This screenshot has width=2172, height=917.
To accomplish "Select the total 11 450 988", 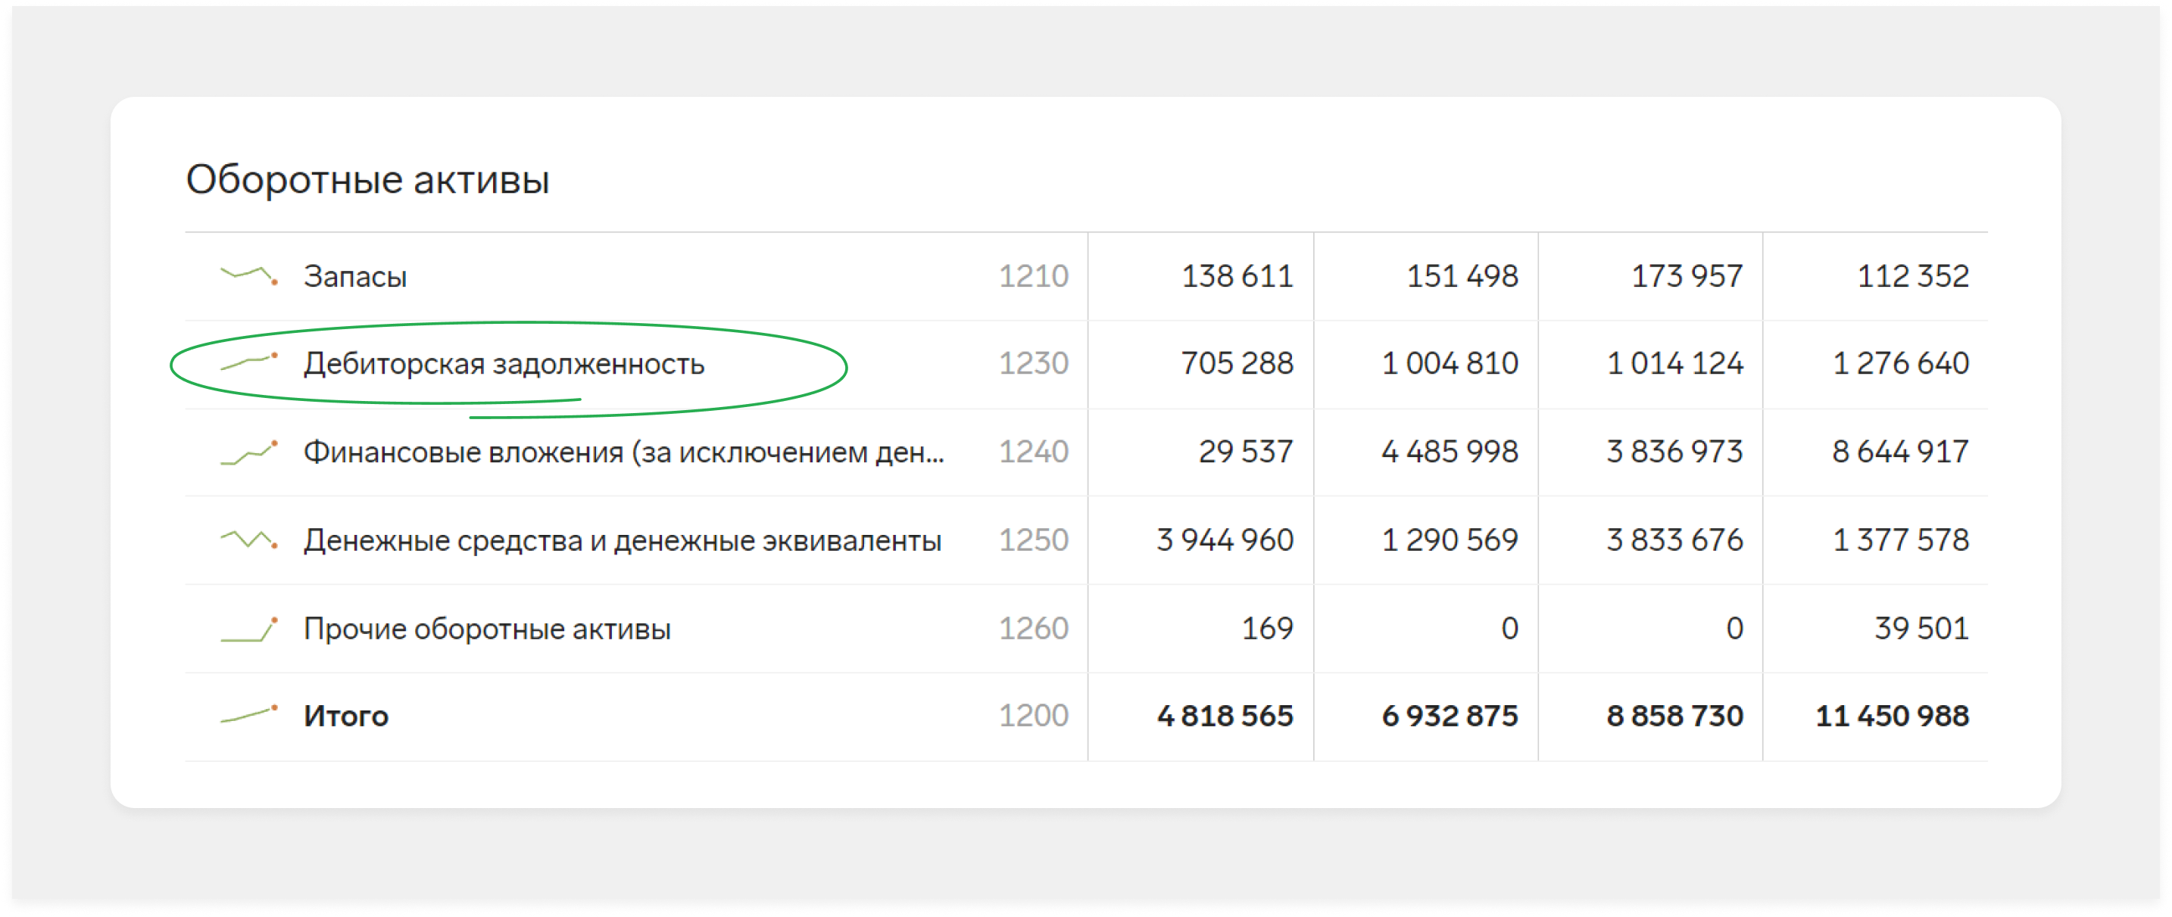I will coord(1892,715).
